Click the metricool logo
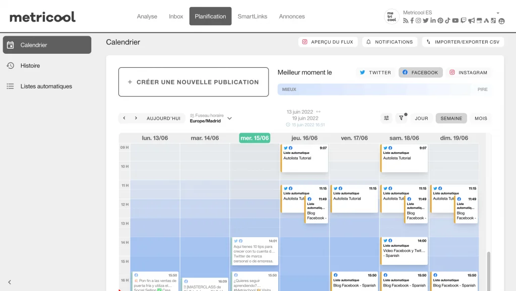 [x=42, y=17]
